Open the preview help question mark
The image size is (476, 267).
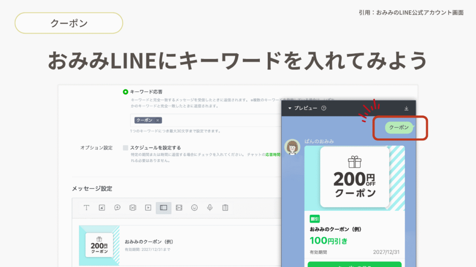point(324,108)
